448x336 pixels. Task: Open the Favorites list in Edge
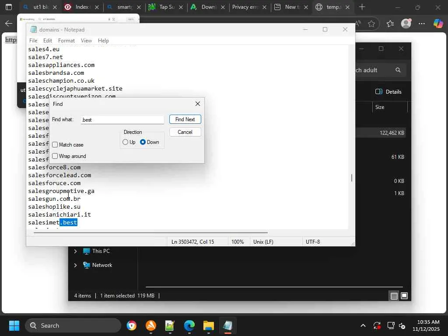(390, 24)
